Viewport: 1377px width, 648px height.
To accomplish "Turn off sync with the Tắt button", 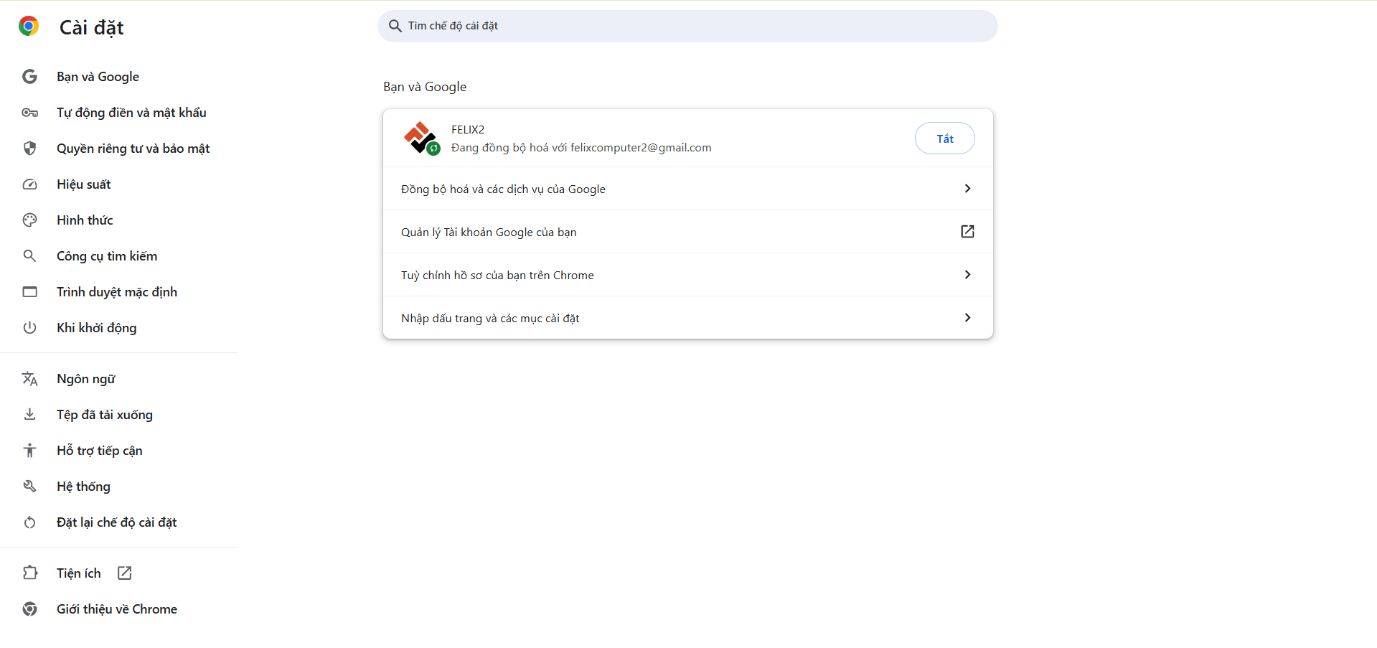I will pos(944,138).
